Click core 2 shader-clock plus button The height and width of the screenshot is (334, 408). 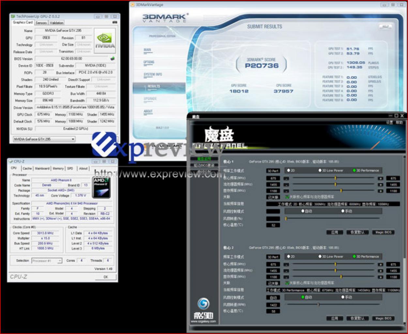(380, 271)
